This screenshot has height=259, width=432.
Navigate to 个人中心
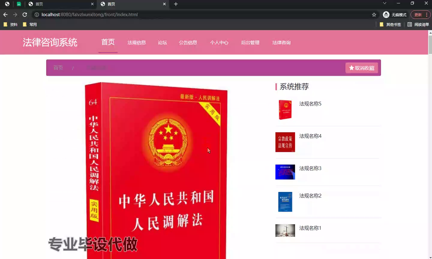pos(219,43)
